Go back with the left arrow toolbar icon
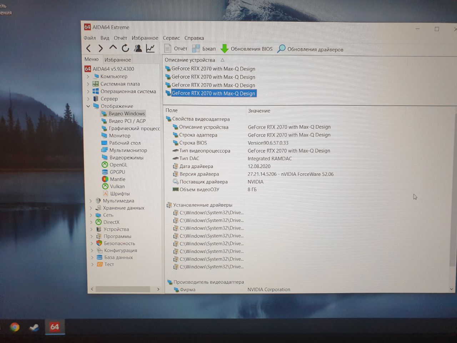Screen dimensions: 457x343 tap(89, 48)
